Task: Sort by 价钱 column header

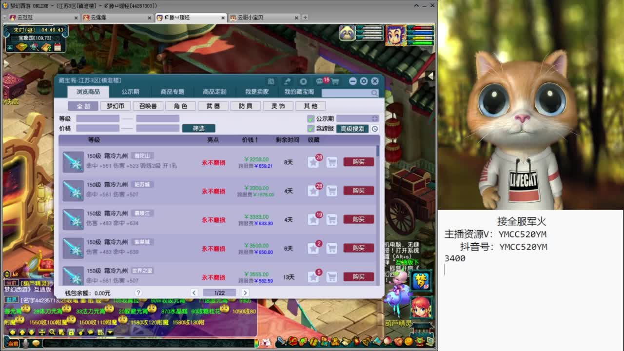Action: tap(250, 140)
